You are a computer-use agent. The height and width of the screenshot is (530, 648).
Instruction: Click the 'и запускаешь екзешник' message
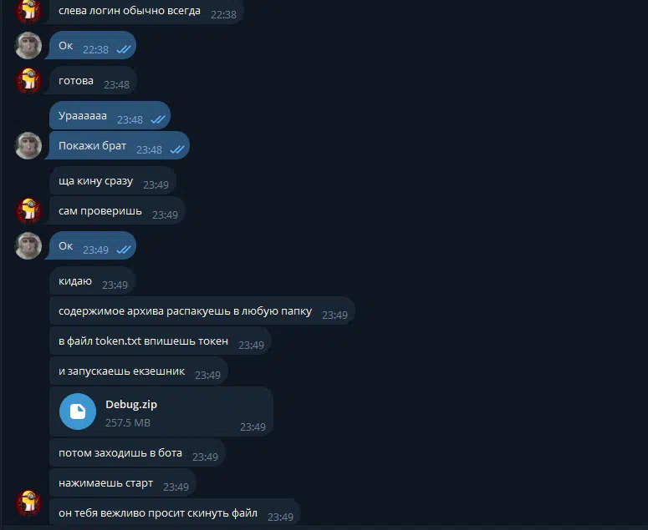point(139,371)
